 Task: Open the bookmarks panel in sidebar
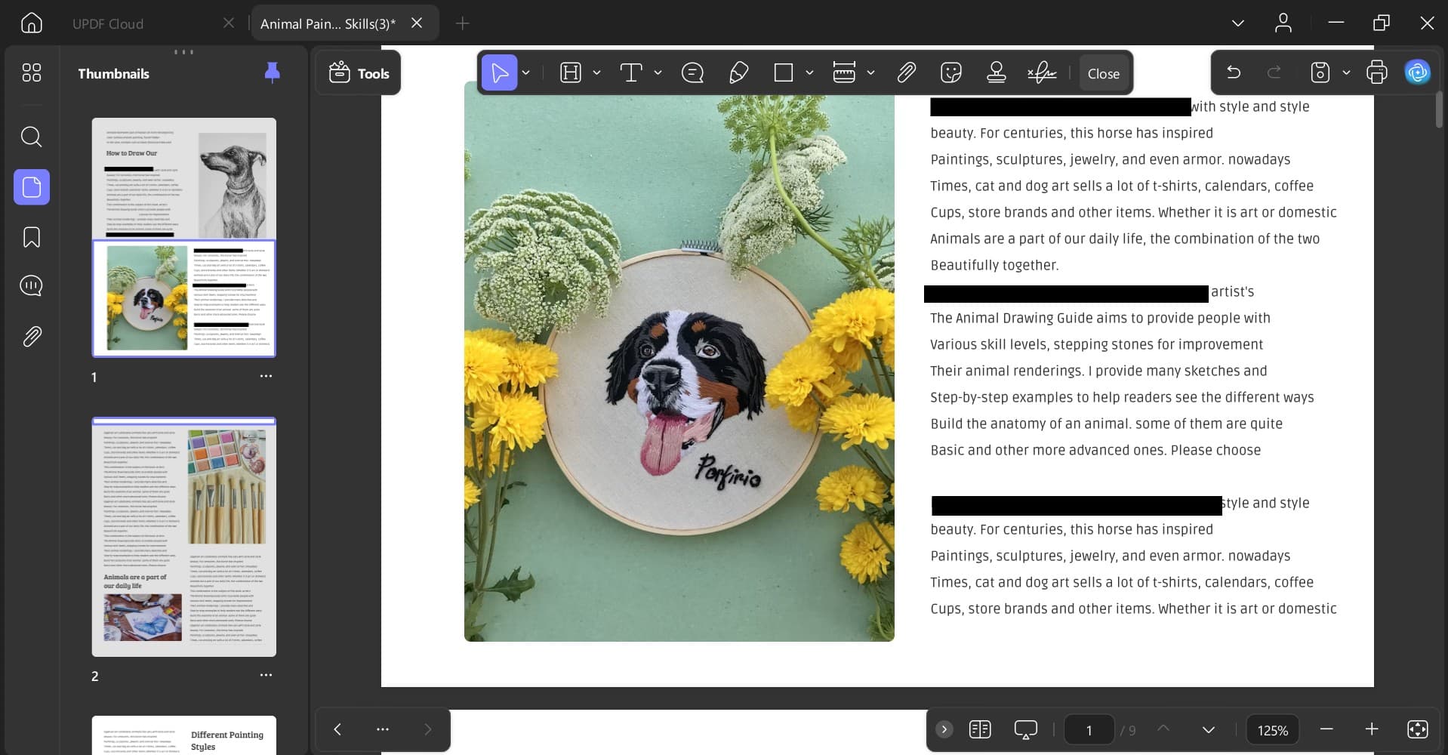[32, 237]
